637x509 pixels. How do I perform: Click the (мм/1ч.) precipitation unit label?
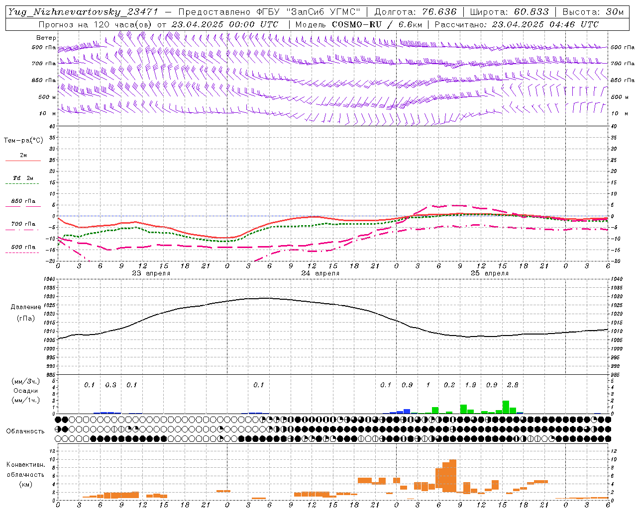click(26, 400)
